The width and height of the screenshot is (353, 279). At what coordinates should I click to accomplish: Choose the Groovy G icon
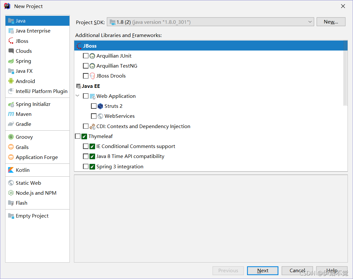click(x=11, y=137)
